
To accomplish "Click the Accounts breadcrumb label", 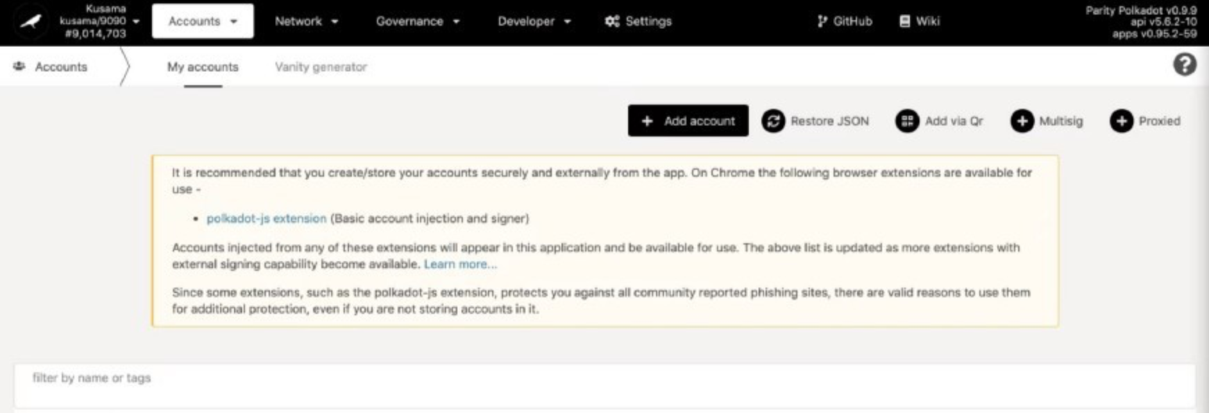I will 61,67.
